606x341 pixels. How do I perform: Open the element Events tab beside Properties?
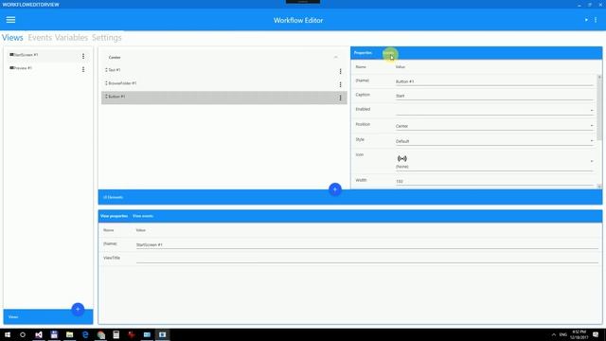[x=388, y=53]
